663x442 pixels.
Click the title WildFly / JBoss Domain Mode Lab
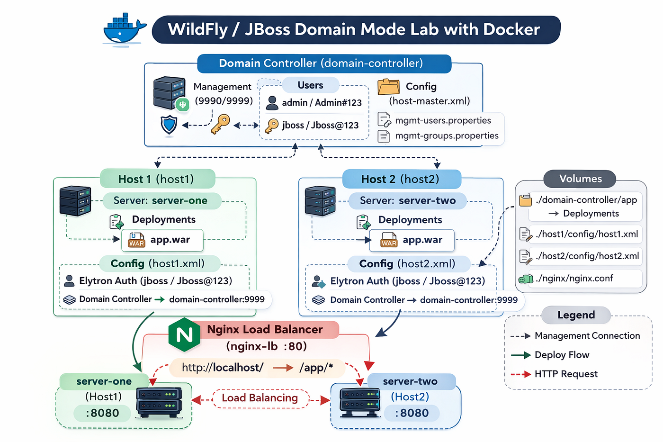pos(356,29)
